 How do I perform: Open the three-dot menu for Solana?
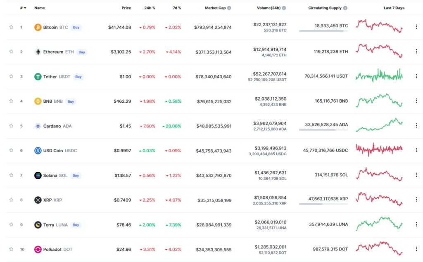coord(416,175)
